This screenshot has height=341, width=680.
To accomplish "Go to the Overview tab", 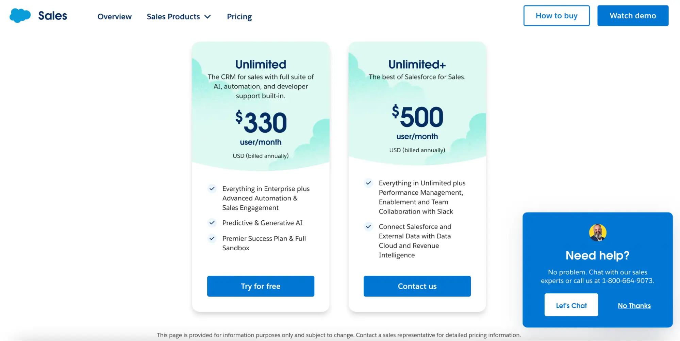I will 114,17.
